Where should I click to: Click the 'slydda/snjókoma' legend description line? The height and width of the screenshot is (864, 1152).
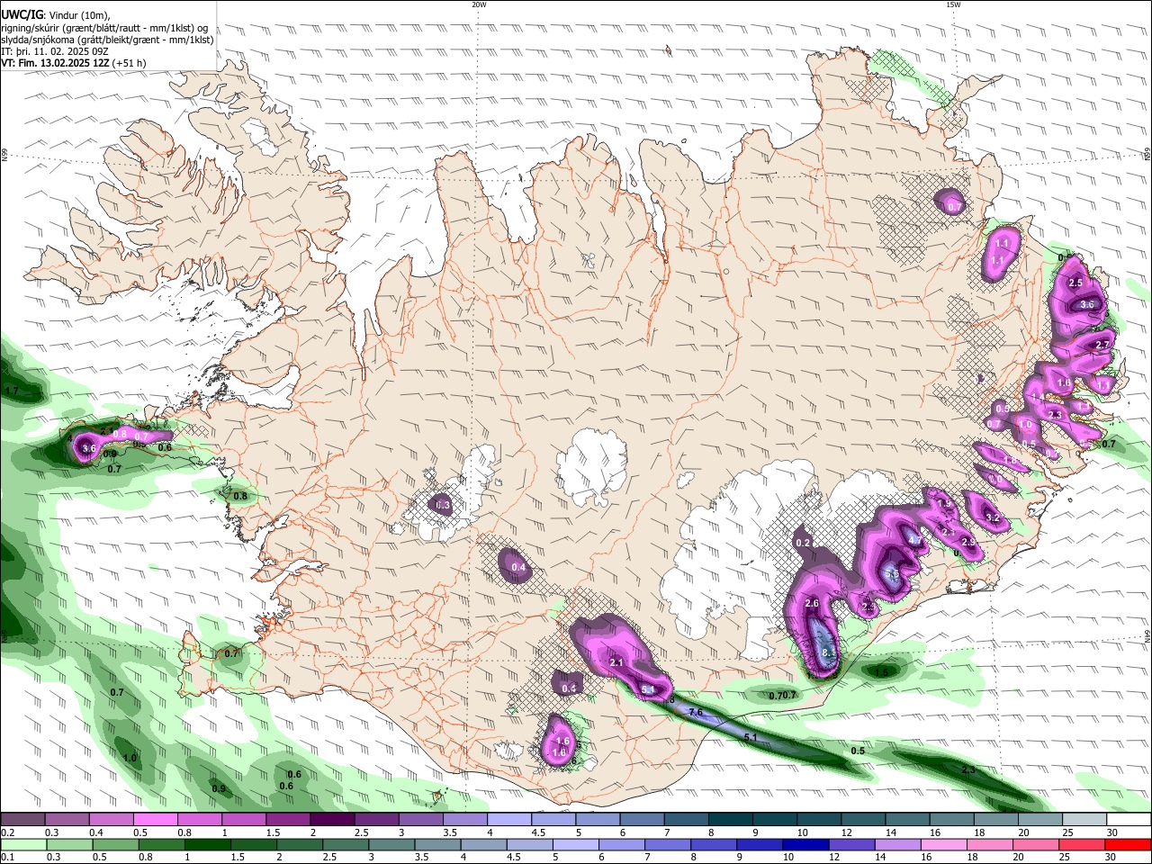[x=107, y=40]
